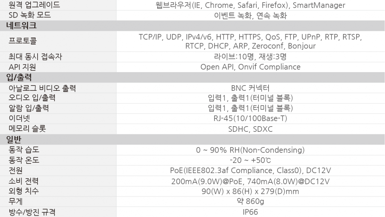Click the Open API, Onvif Compliance value
Screen dimensions: 385x217
click(x=250, y=67)
